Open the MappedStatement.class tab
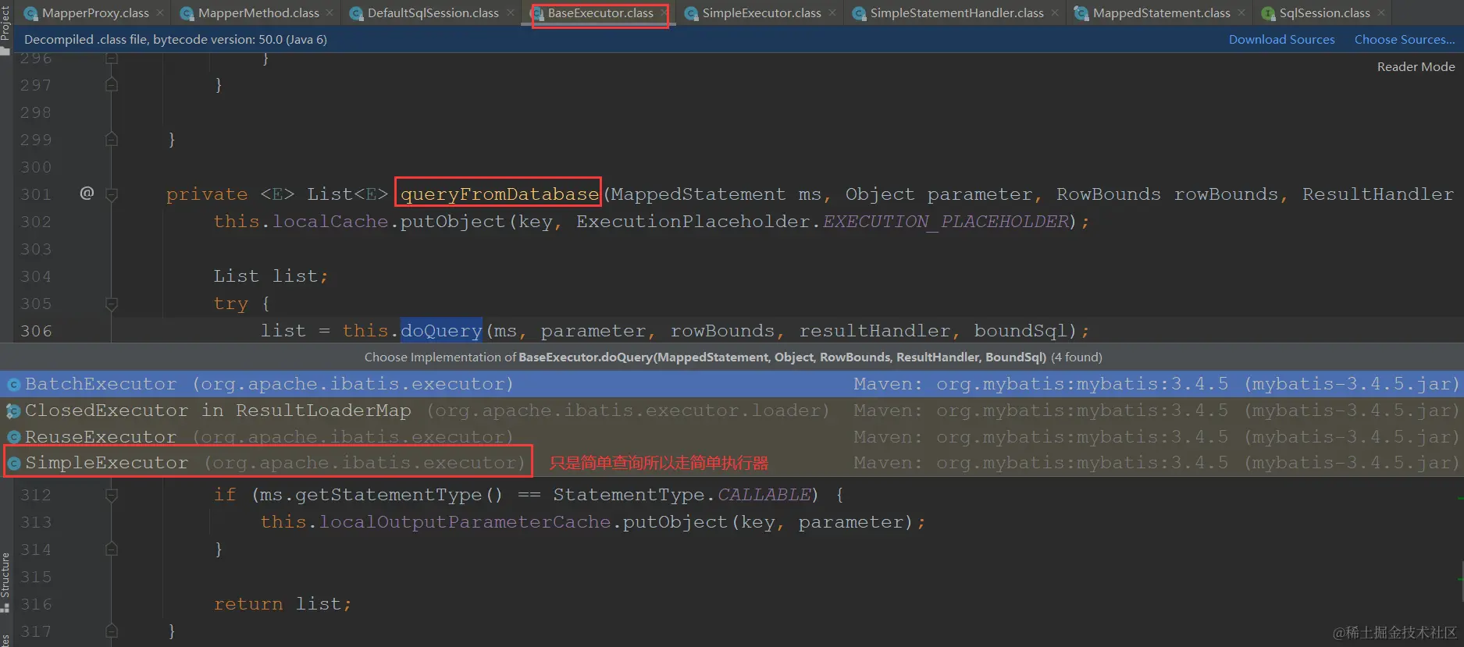 [1161, 13]
